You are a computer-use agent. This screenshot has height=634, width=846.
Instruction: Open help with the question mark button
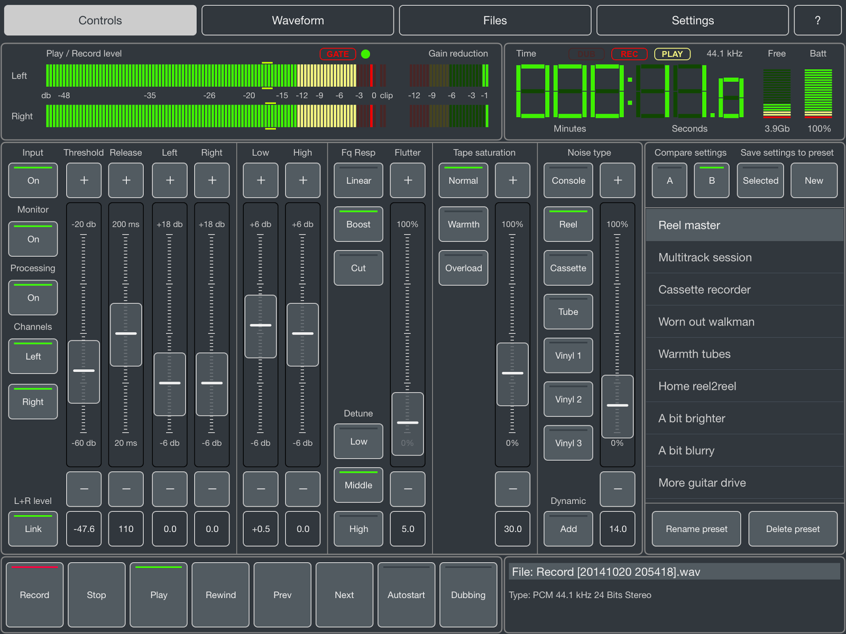point(817,21)
